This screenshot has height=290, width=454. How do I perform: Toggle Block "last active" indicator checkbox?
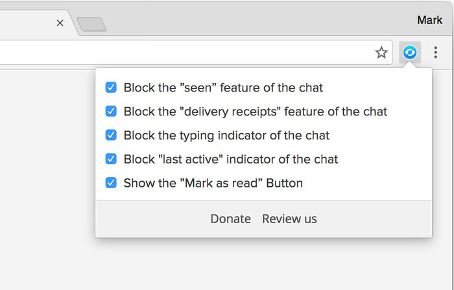pos(111,159)
